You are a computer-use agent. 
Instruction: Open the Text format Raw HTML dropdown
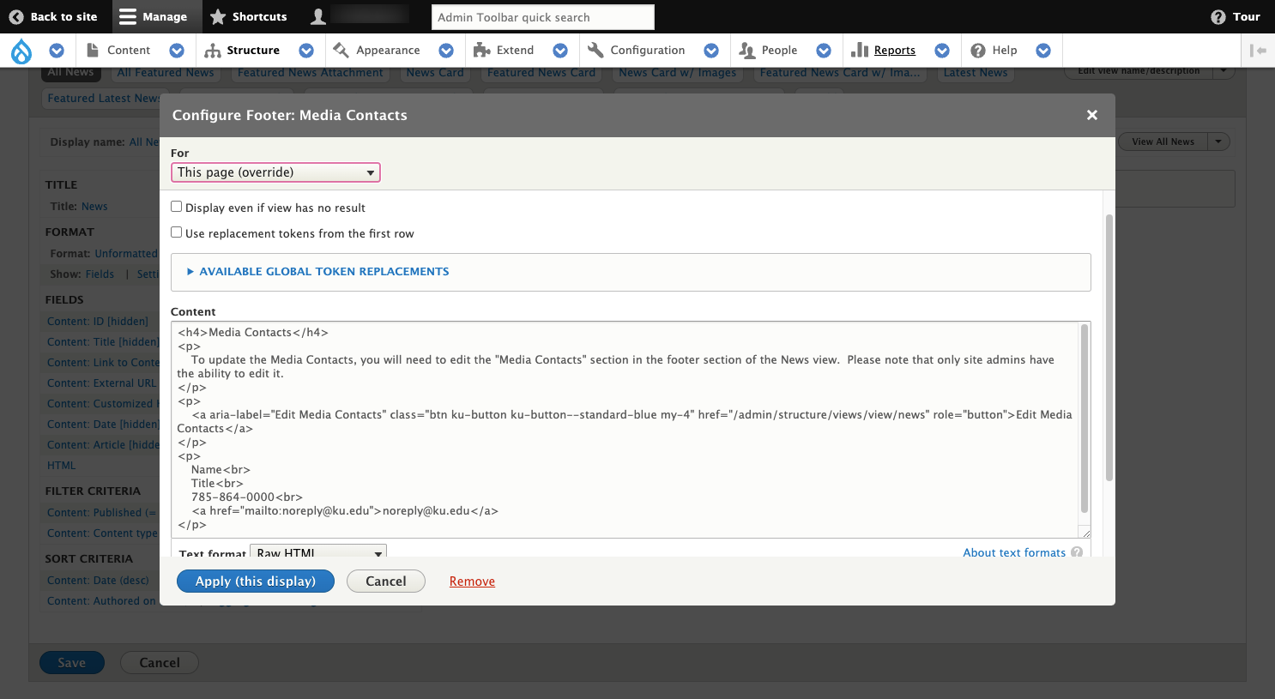[318, 552]
